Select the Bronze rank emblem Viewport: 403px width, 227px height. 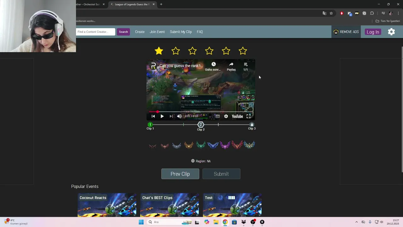click(165, 145)
